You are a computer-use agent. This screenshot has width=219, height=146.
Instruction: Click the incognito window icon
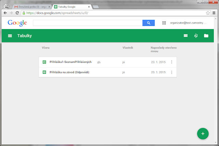(6, 6)
